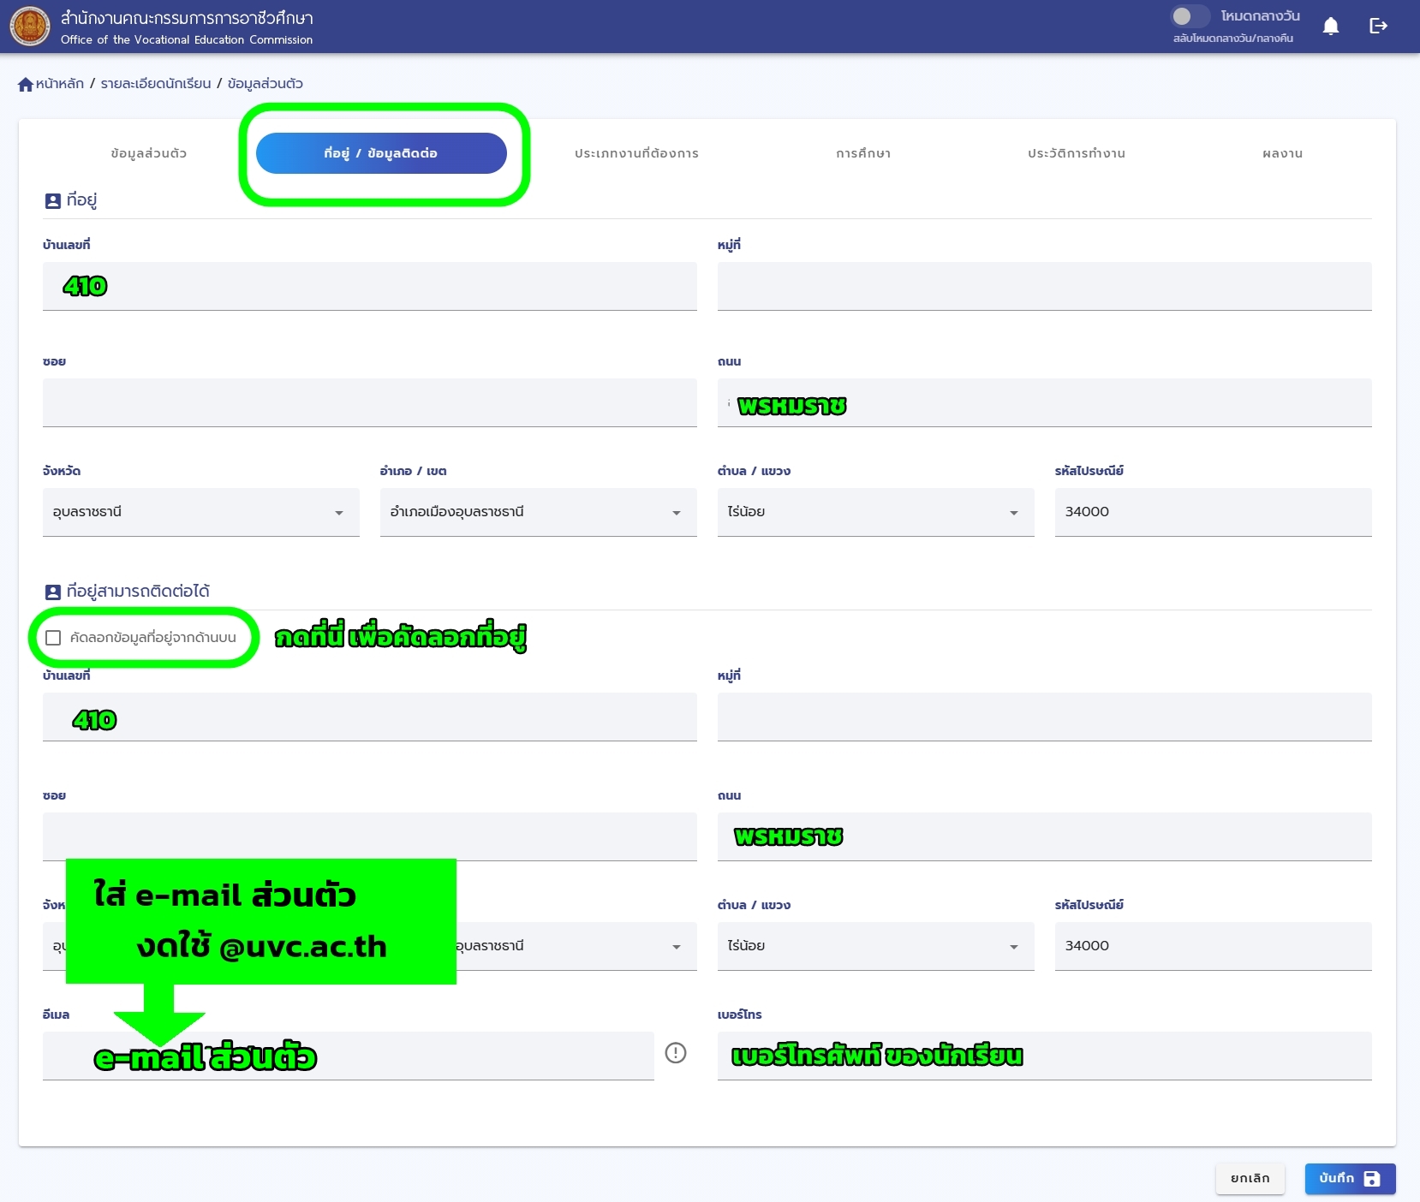This screenshot has width=1420, height=1202.
Task: Switch to the การศึกษา tab
Action: pyautogui.click(x=863, y=153)
